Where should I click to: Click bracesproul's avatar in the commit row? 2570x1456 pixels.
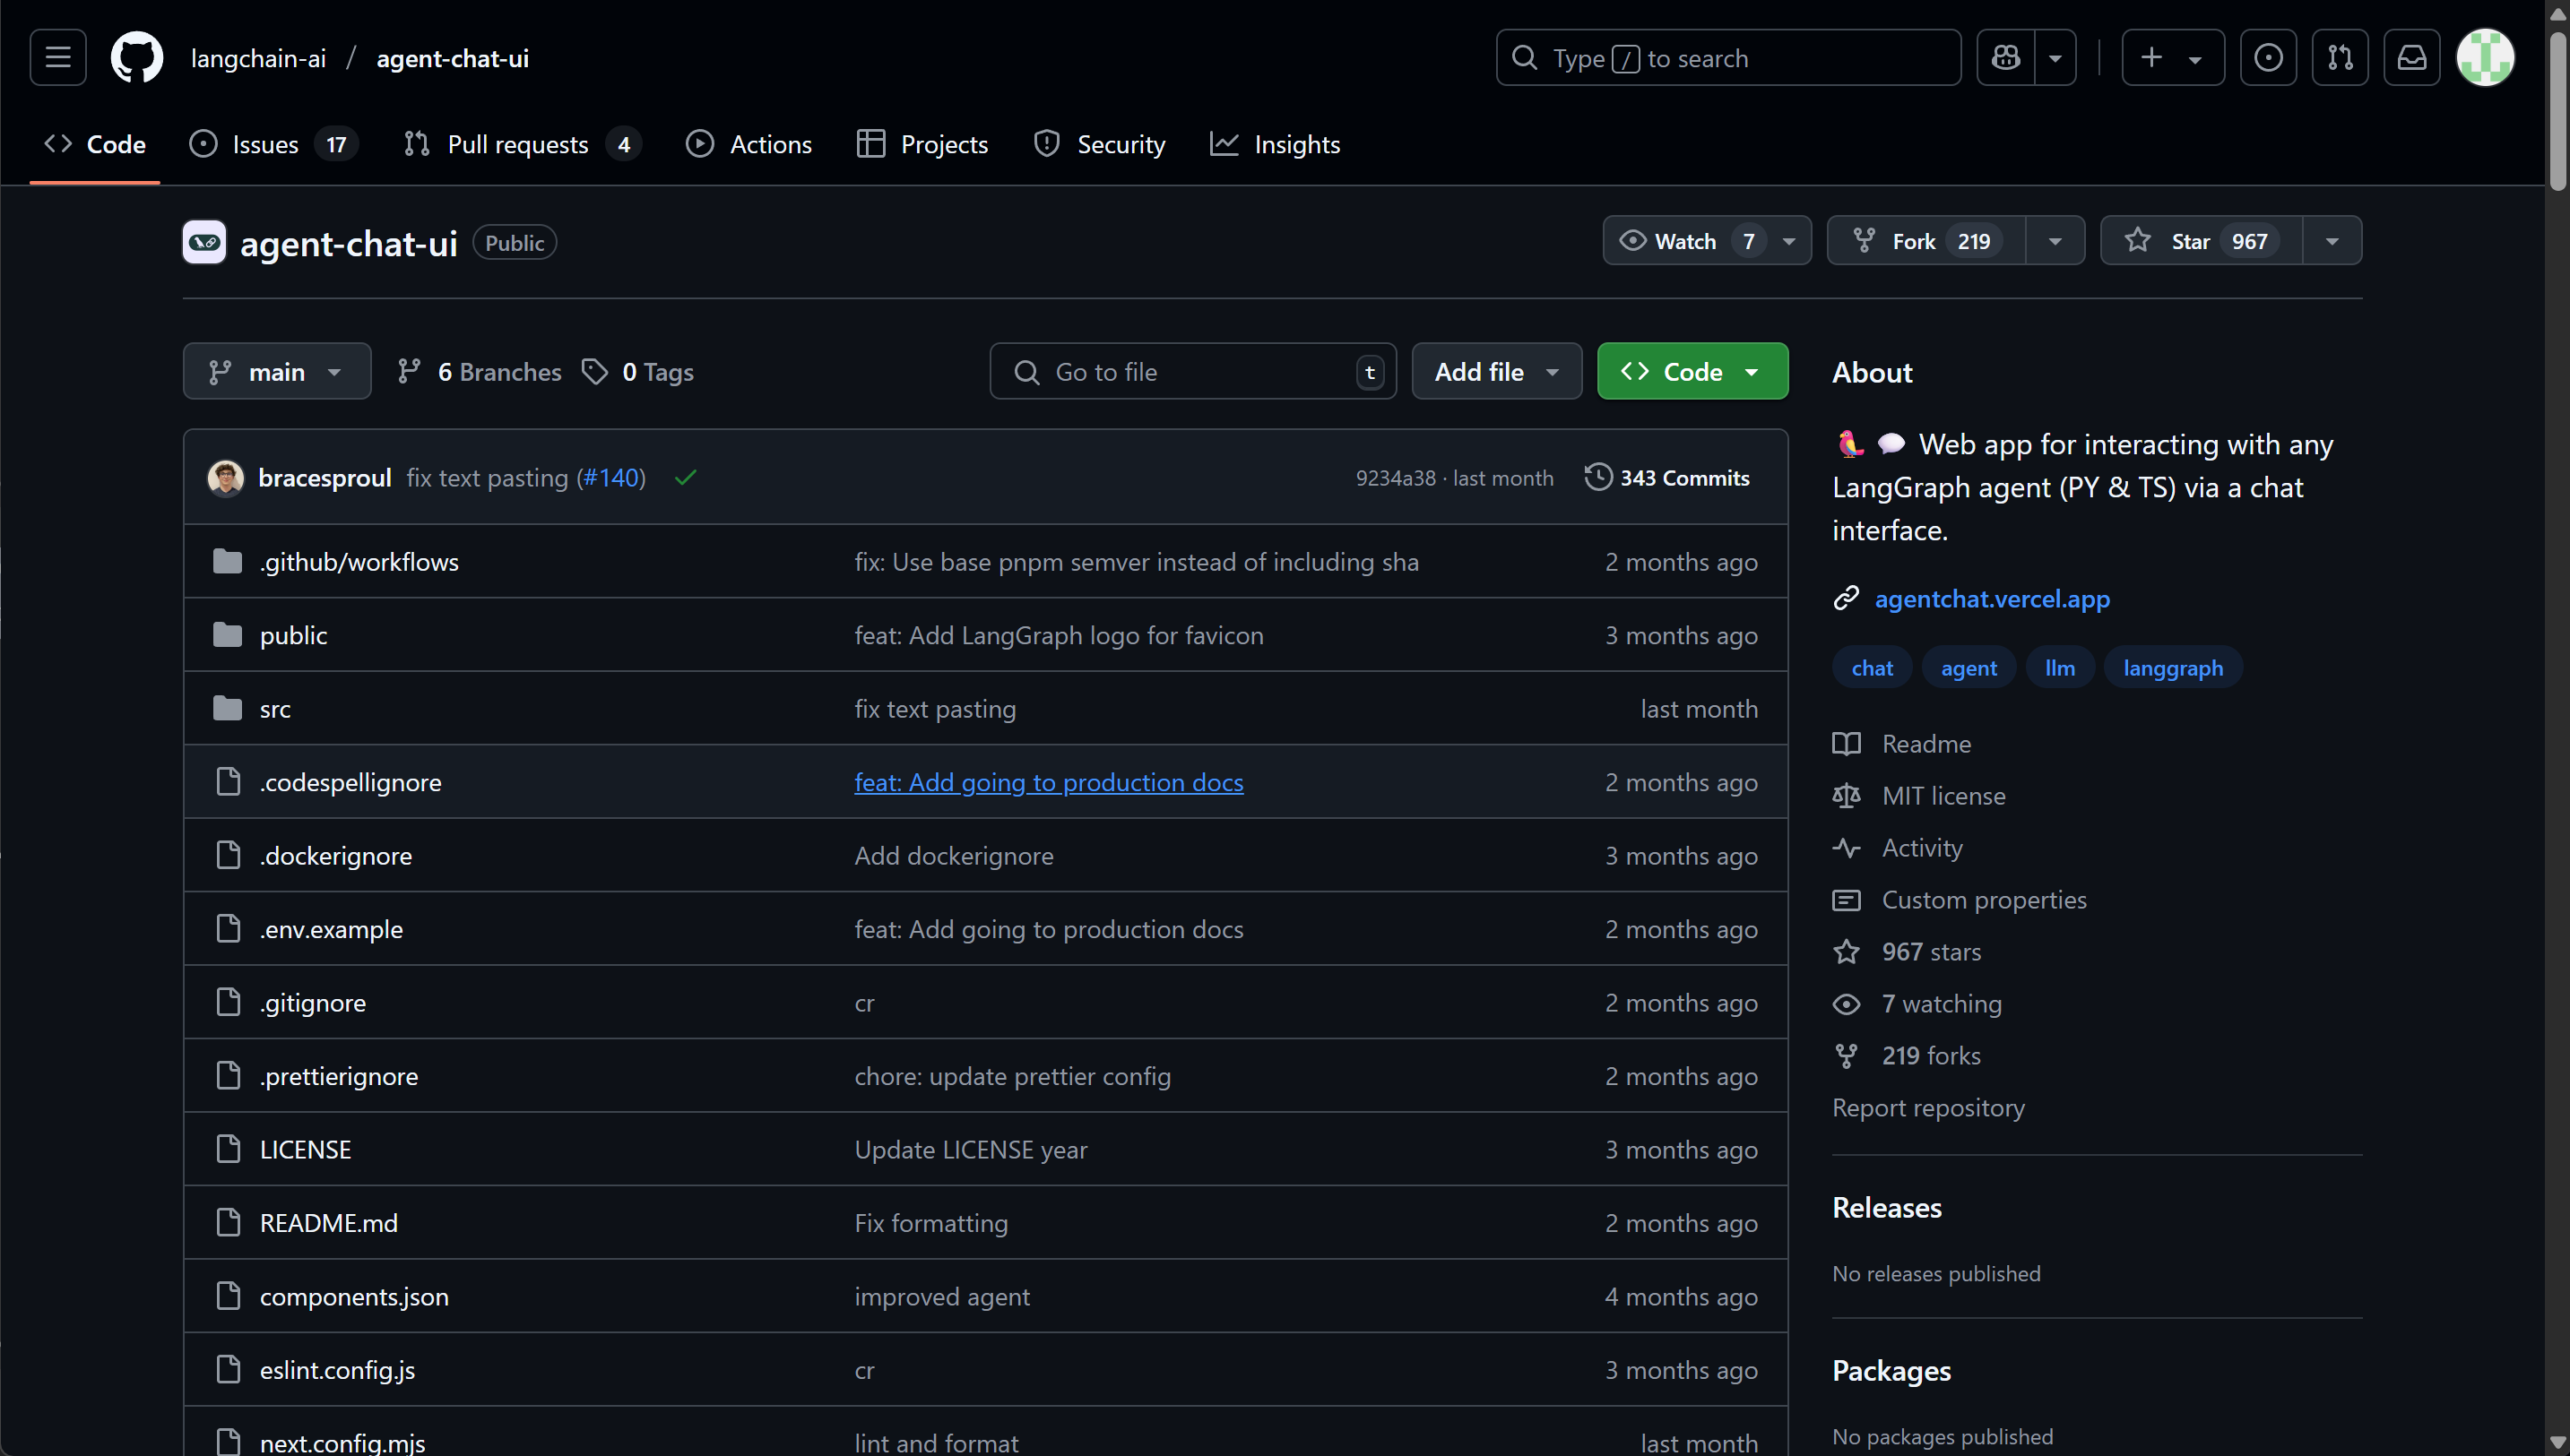[x=225, y=478]
